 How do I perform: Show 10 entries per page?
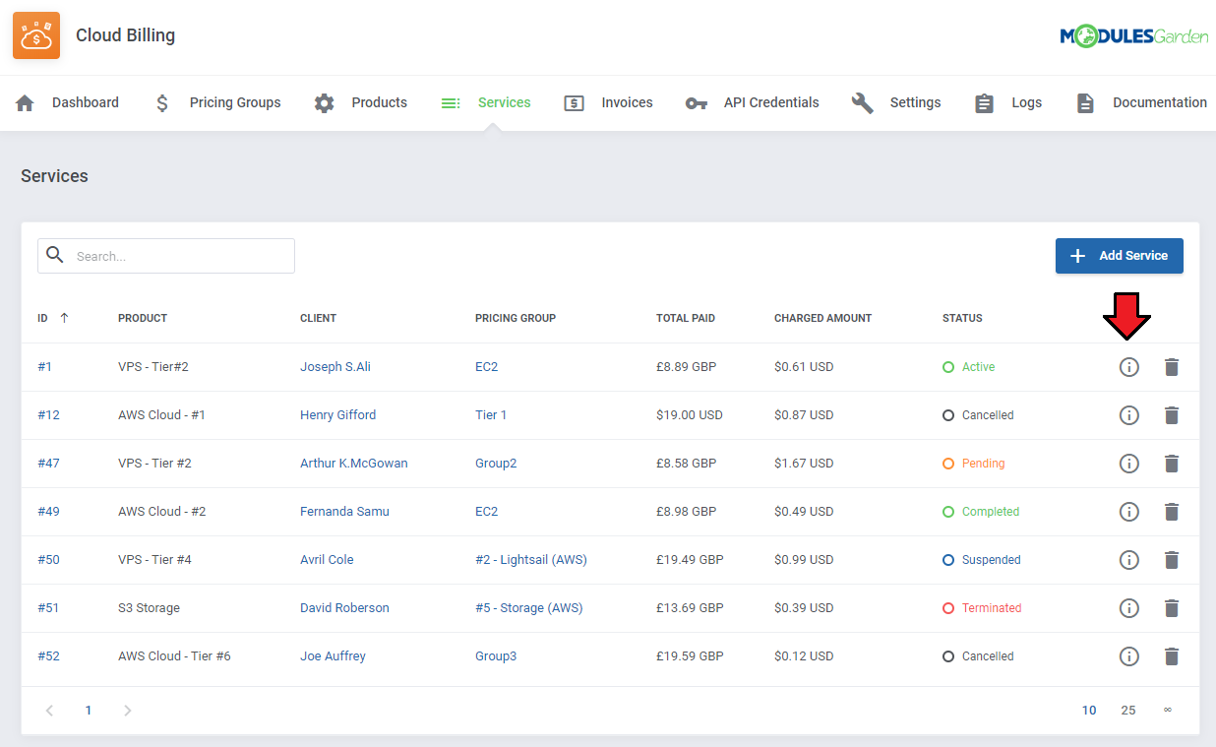pos(1089,711)
